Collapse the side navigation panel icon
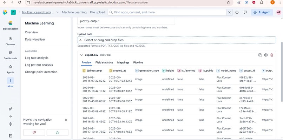 10,136
